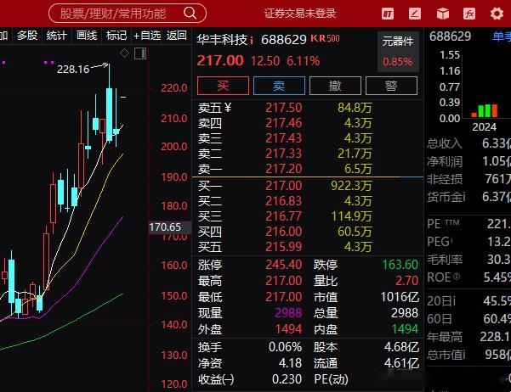
Task: Click the info 'i' beside 华丰科技
Action: [252, 41]
